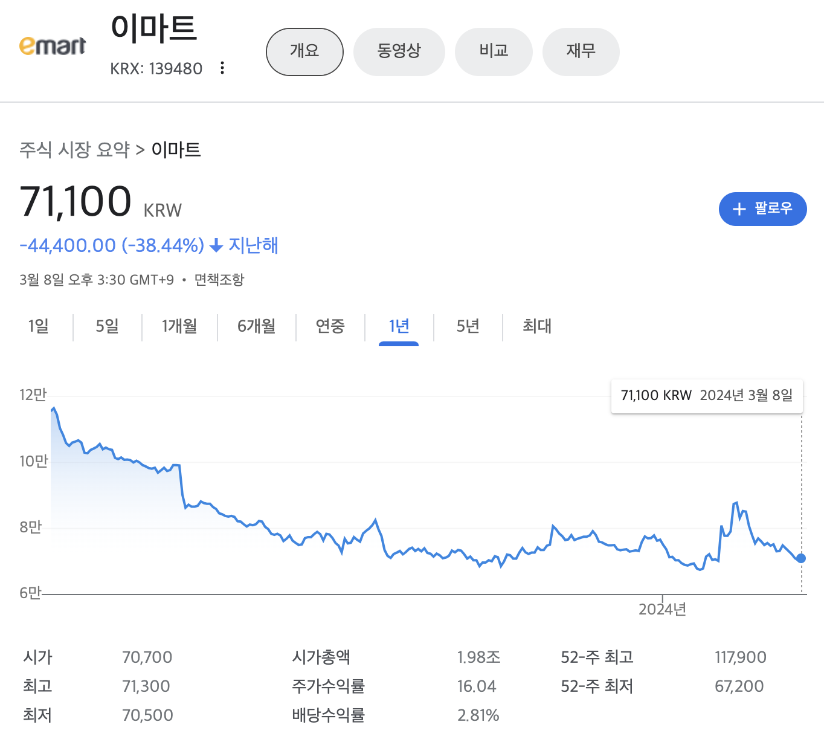Select the 1일 chart range

(39, 326)
